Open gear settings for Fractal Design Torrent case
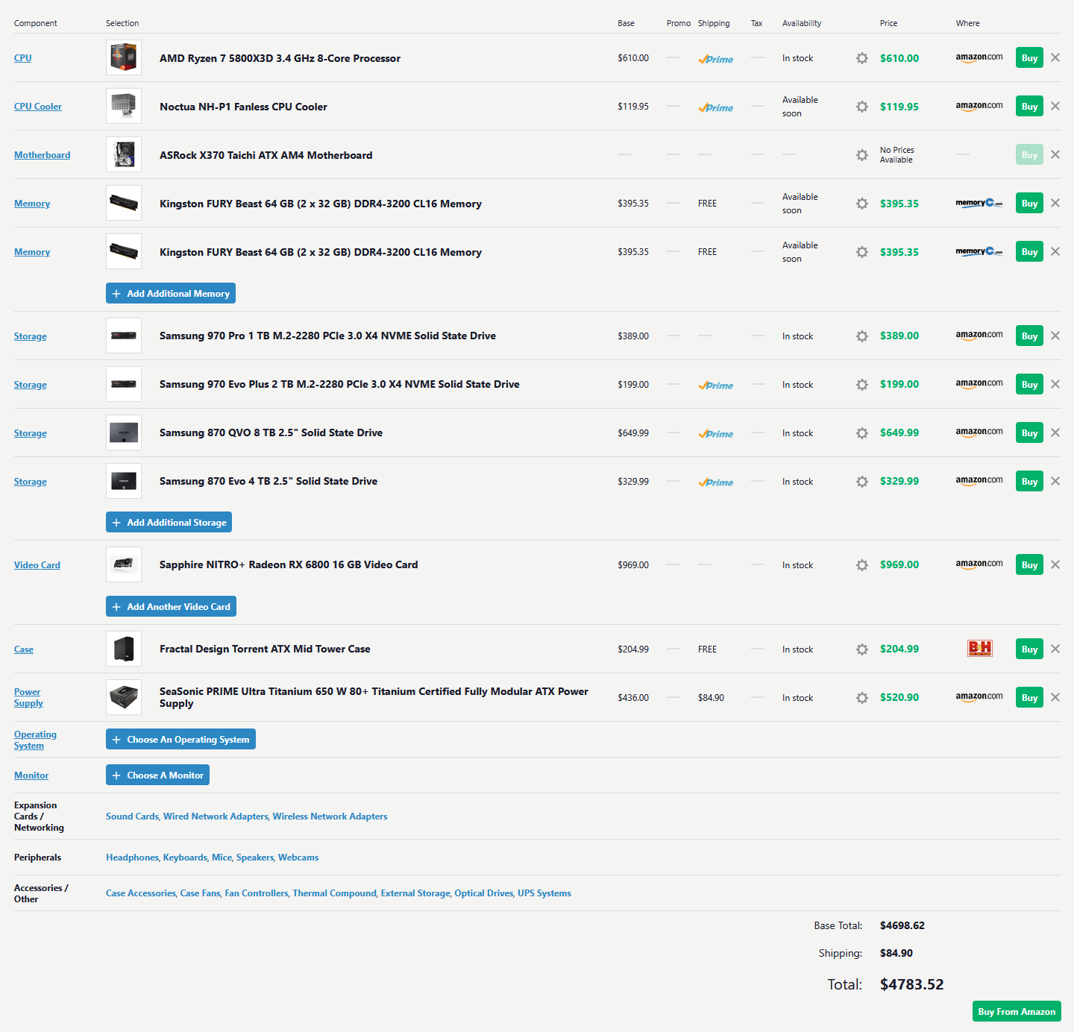1074x1032 pixels. click(862, 649)
